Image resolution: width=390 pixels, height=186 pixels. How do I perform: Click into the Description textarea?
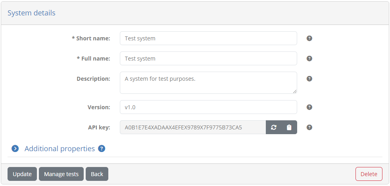point(208,83)
